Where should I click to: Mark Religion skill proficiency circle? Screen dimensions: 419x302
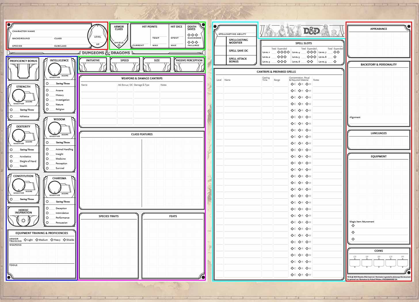[x=47, y=109]
